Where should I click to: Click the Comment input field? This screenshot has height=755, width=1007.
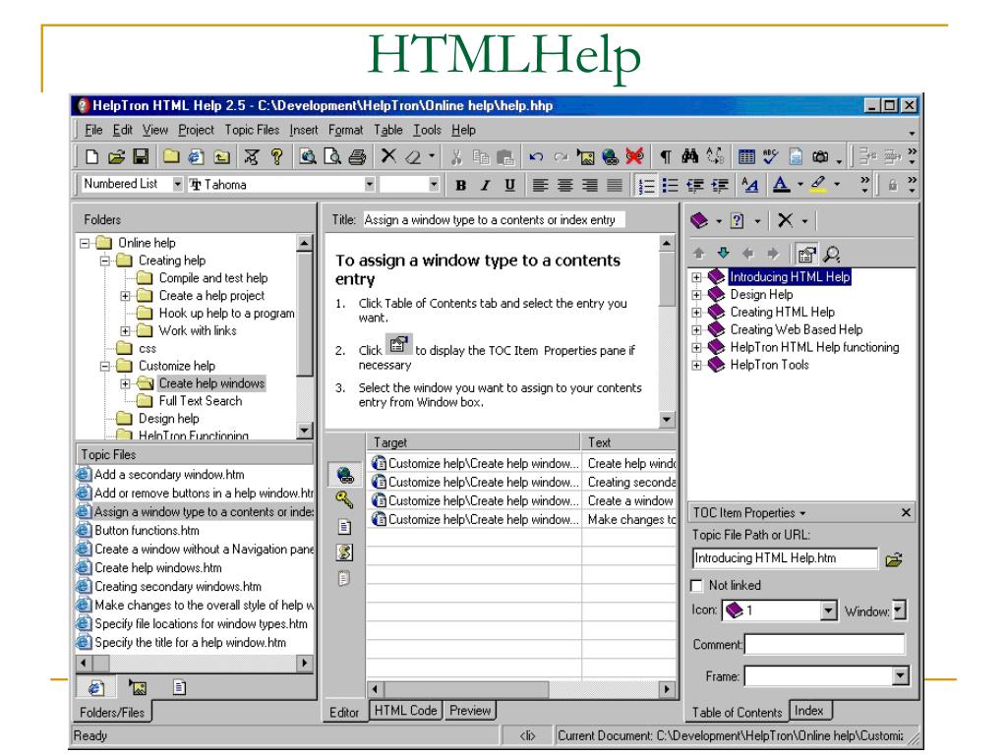pyautogui.click(x=825, y=644)
